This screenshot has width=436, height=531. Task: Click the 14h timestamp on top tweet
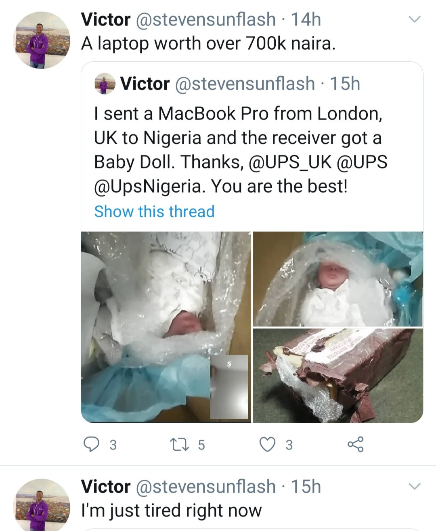click(x=306, y=19)
